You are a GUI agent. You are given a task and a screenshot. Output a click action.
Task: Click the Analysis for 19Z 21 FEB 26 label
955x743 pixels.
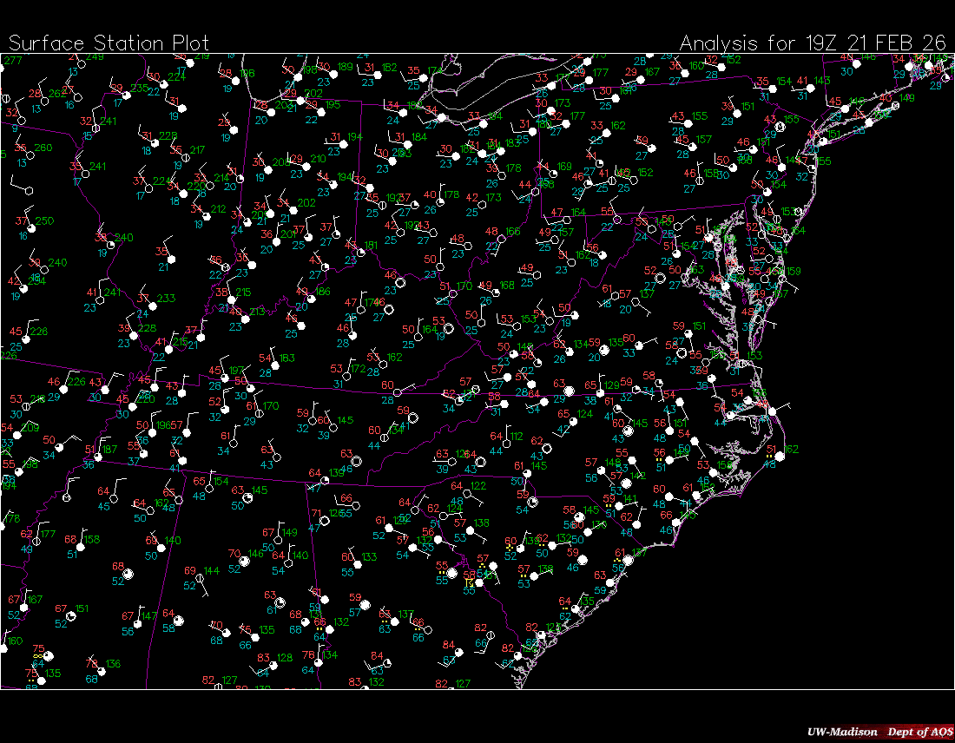click(812, 43)
